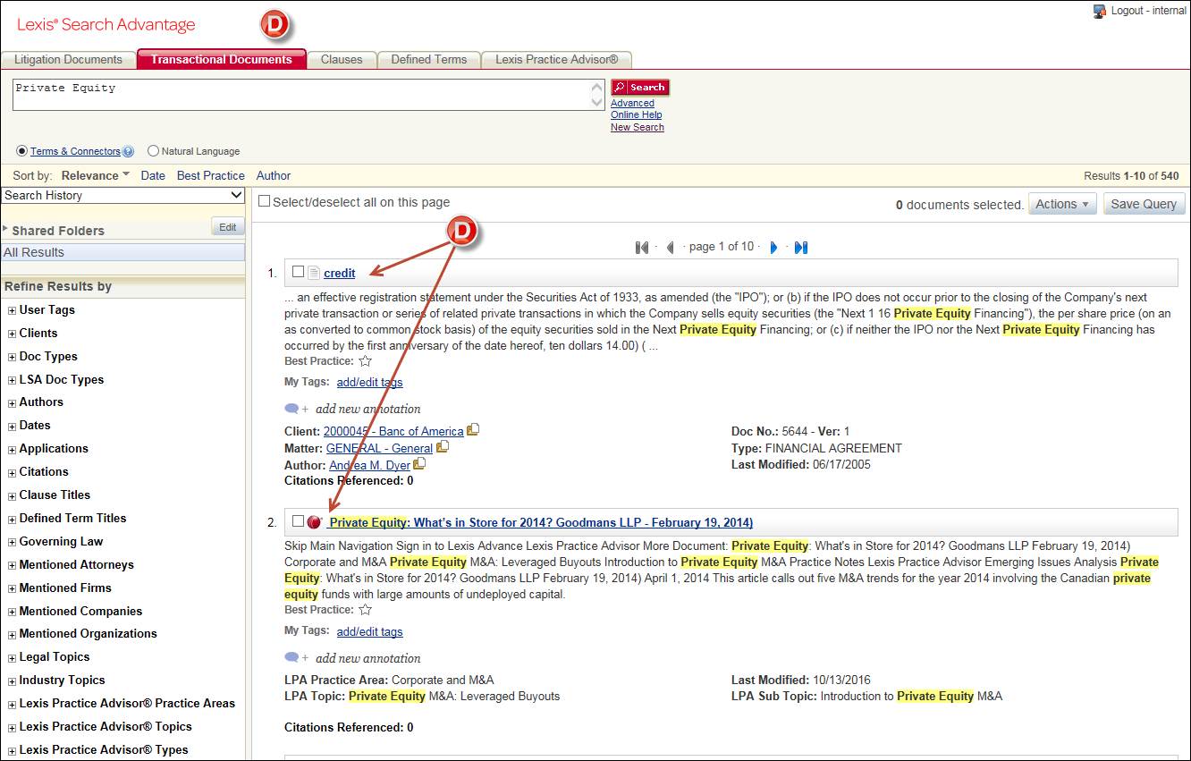
Task: Open the Relevance sort dropdown
Action: [96, 175]
